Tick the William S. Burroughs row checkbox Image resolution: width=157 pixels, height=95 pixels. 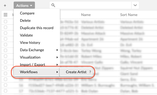pos(6,85)
